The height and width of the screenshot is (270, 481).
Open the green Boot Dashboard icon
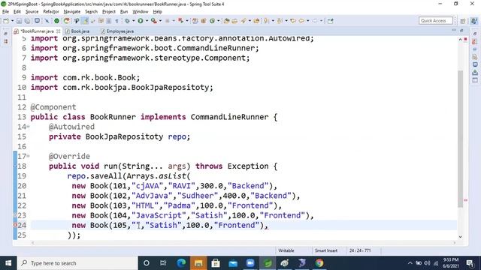click(57, 21)
